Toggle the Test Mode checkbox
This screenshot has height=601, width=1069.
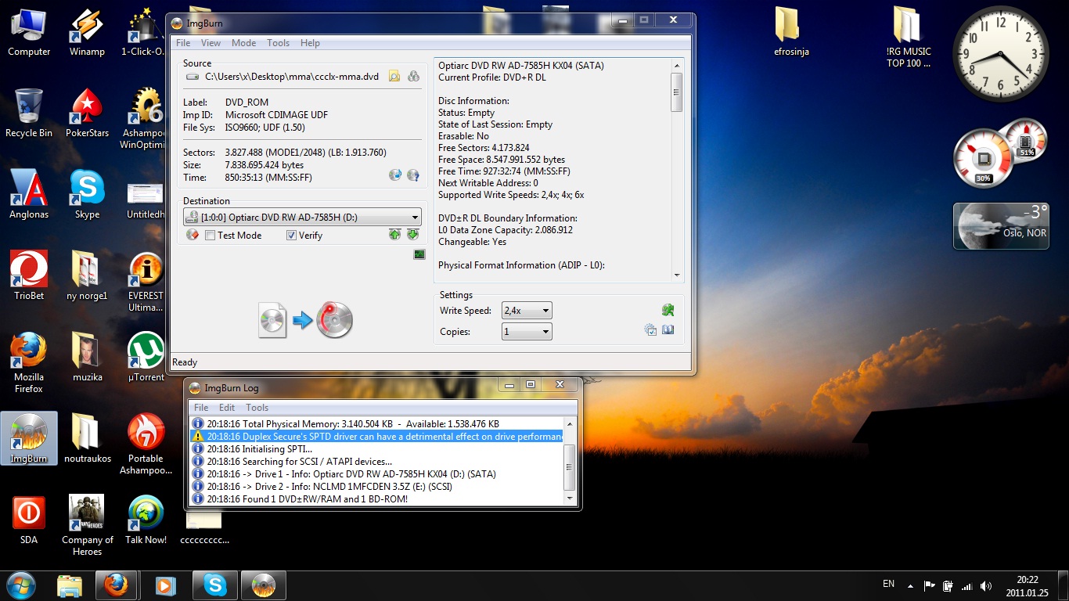tap(210, 236)
